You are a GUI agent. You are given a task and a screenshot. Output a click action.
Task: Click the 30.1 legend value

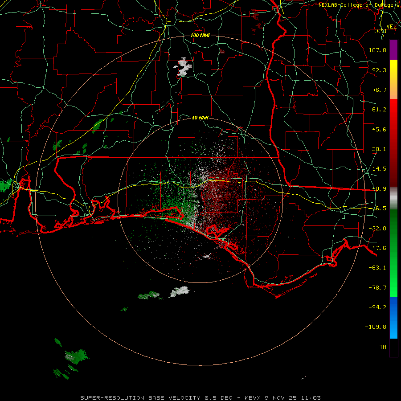[379, 149]
